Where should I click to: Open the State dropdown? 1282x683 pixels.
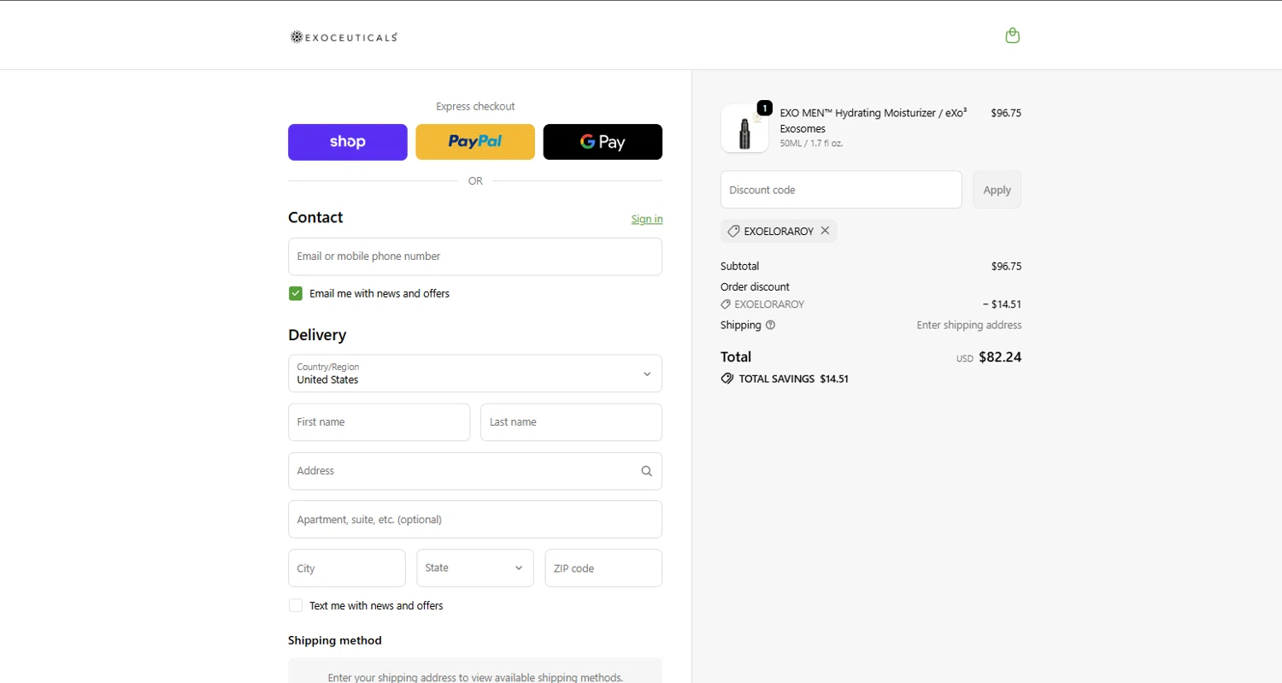[x=475, y=568]
